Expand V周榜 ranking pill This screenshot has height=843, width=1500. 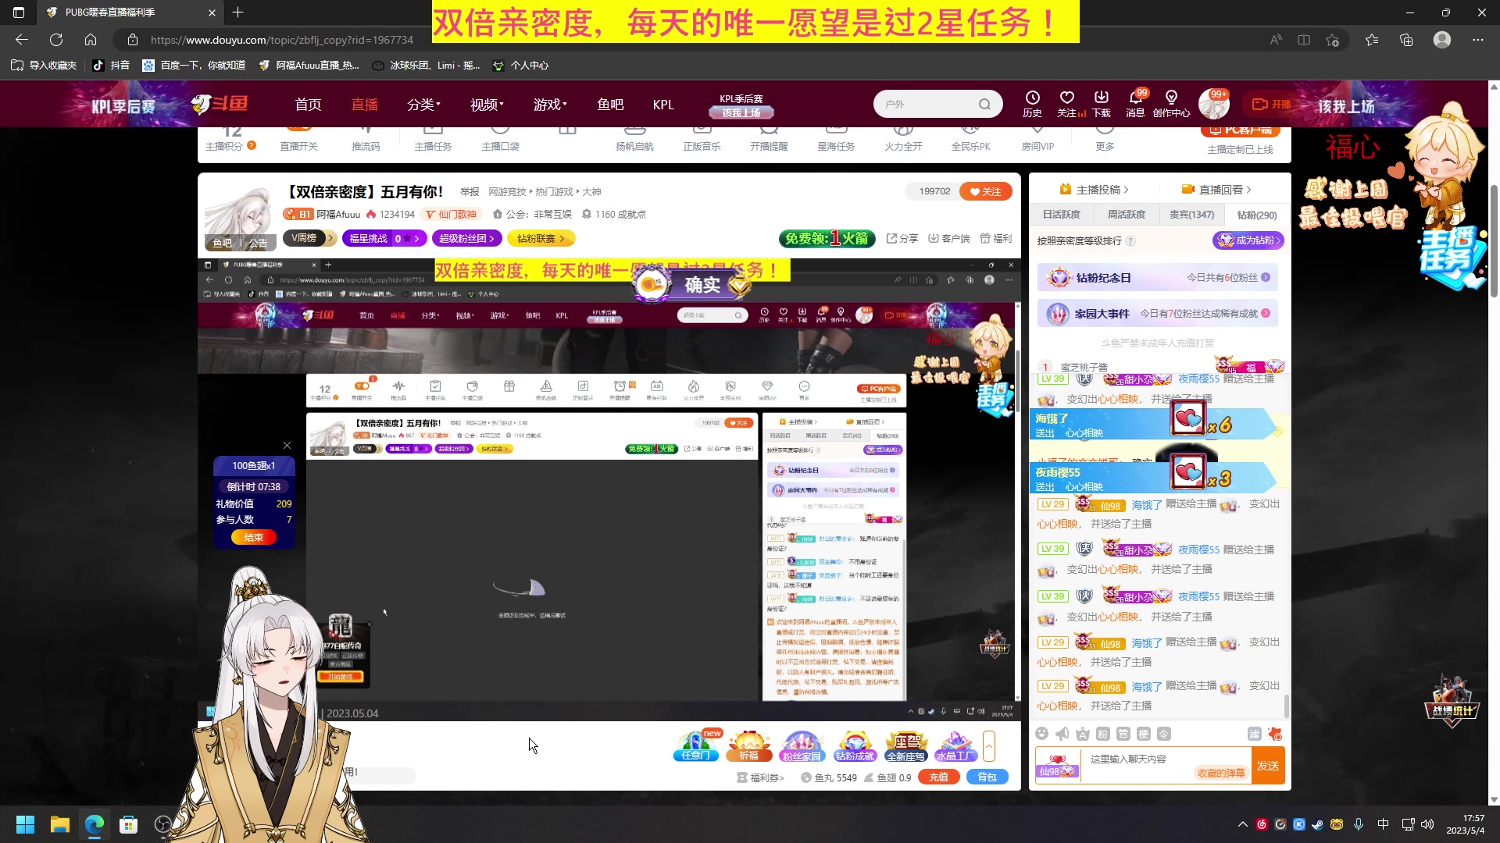coord(309,238)
